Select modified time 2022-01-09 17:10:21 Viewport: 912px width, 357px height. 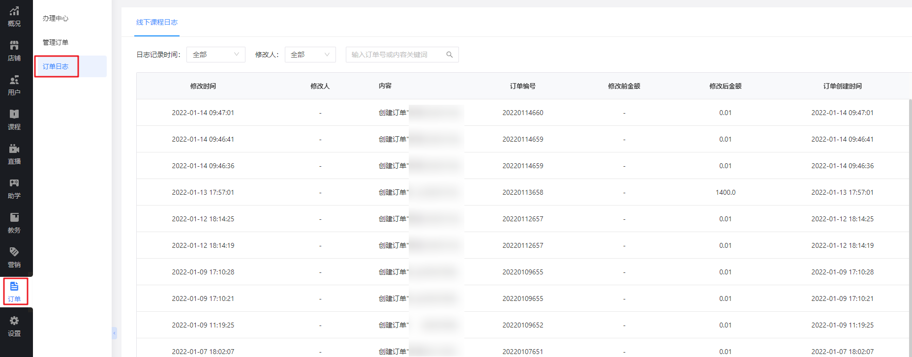click(x=203, y=298)
